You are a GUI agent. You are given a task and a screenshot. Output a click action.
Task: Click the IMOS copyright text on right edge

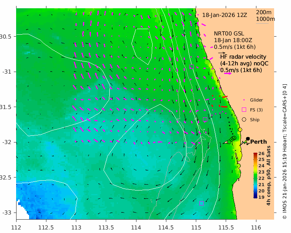(x=284, y=152)
